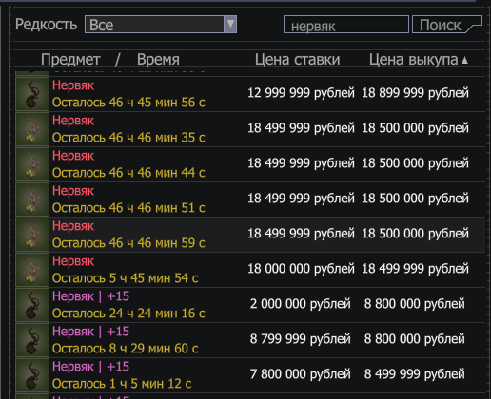Click icon of Нервяк with 46 ч 45 мин 56 с
491x399 pixels.
click(32, 94)
